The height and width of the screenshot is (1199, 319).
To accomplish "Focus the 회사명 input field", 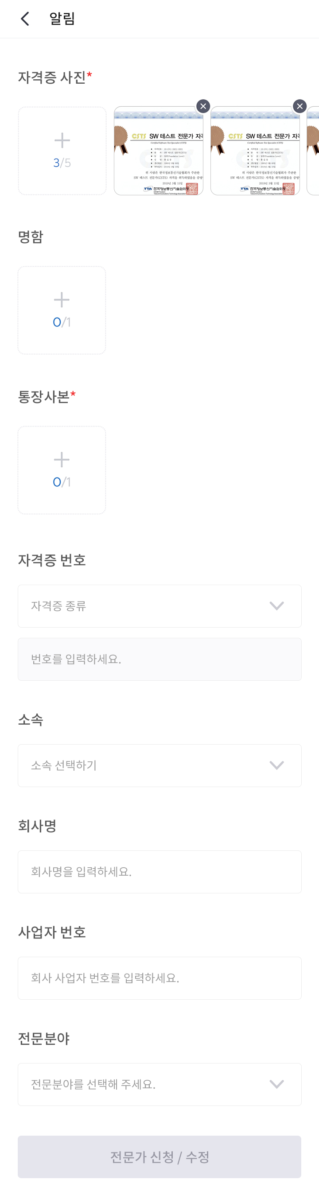I will click(x=159, y=872).
